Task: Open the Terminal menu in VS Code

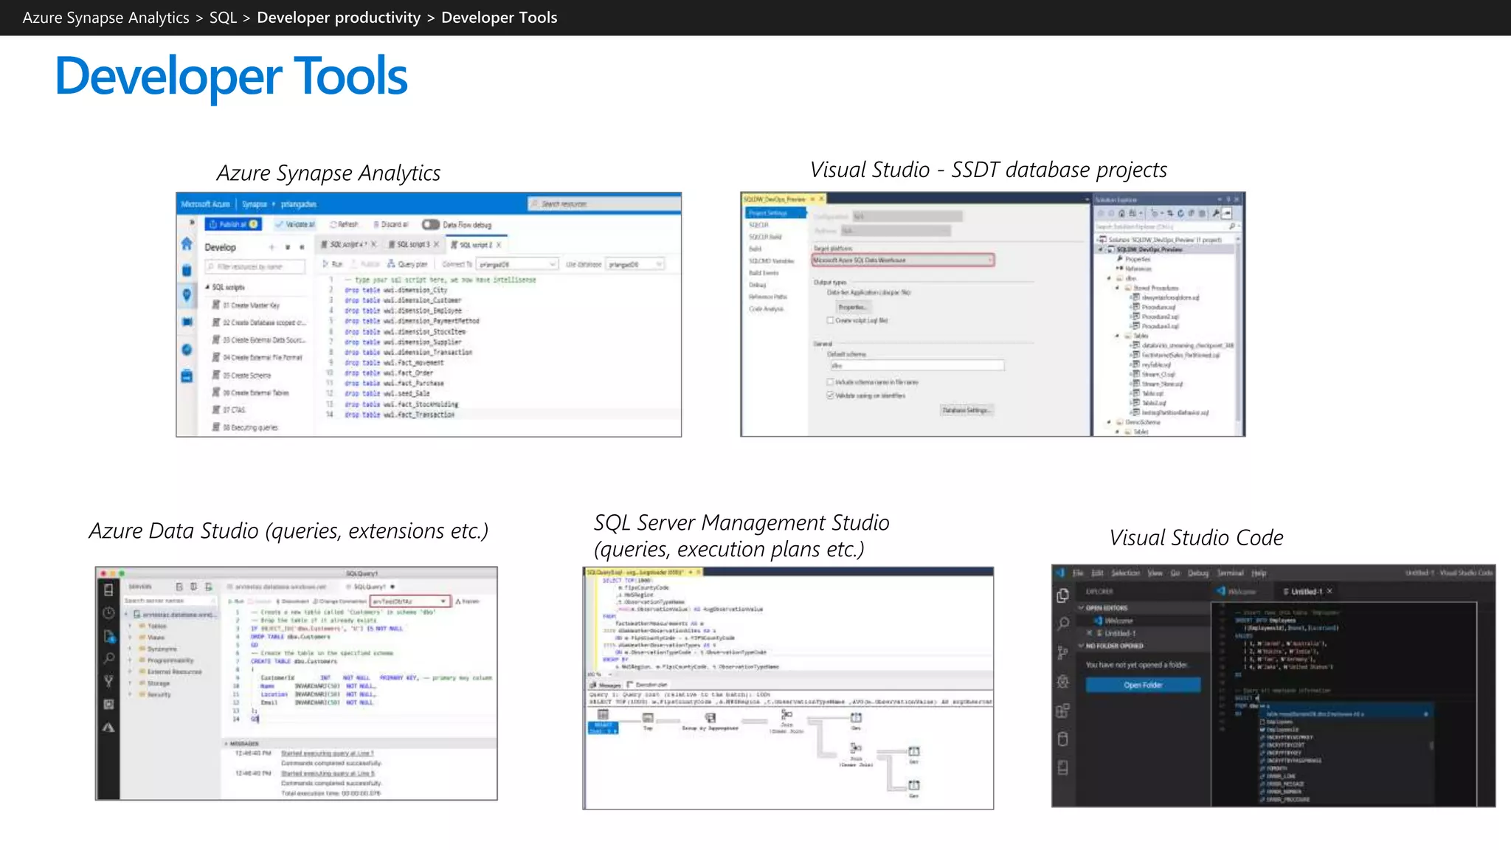Action: pyautogui.click(x=1230, y=573)
